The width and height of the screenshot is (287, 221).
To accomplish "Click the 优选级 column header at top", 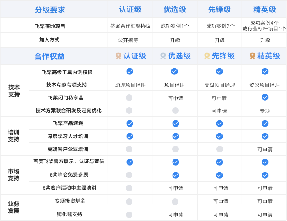I will point(175,9).
